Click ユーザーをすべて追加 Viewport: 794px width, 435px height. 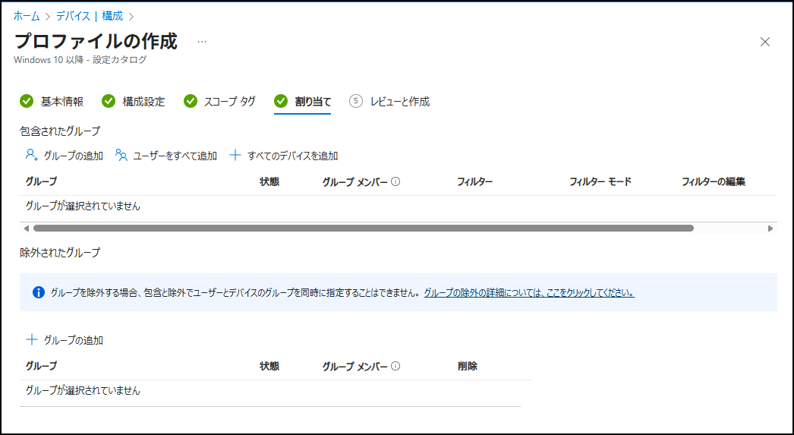click(166, 156)
